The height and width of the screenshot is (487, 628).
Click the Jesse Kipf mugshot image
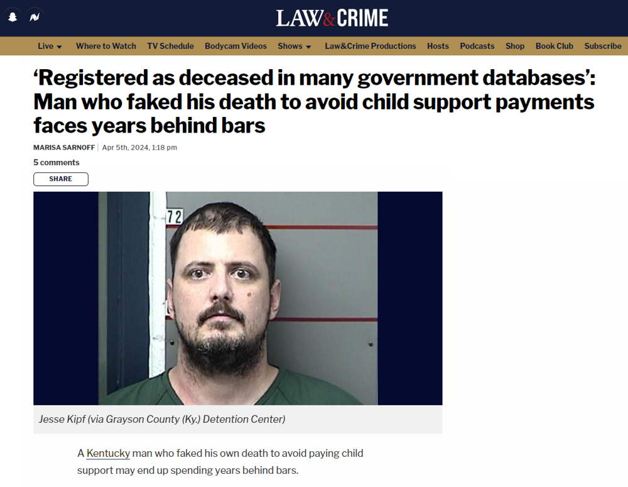coord(238,298)
